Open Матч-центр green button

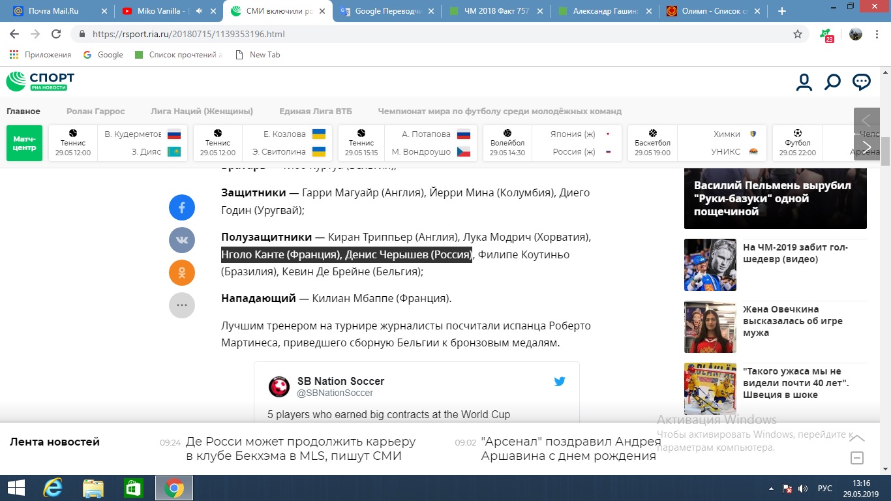(x=24, y=143)
